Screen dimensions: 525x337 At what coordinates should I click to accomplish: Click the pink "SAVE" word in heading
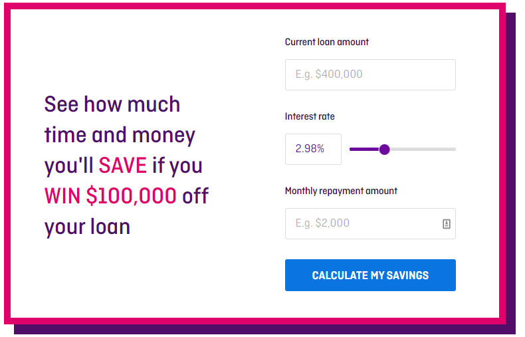pos(122,165)
